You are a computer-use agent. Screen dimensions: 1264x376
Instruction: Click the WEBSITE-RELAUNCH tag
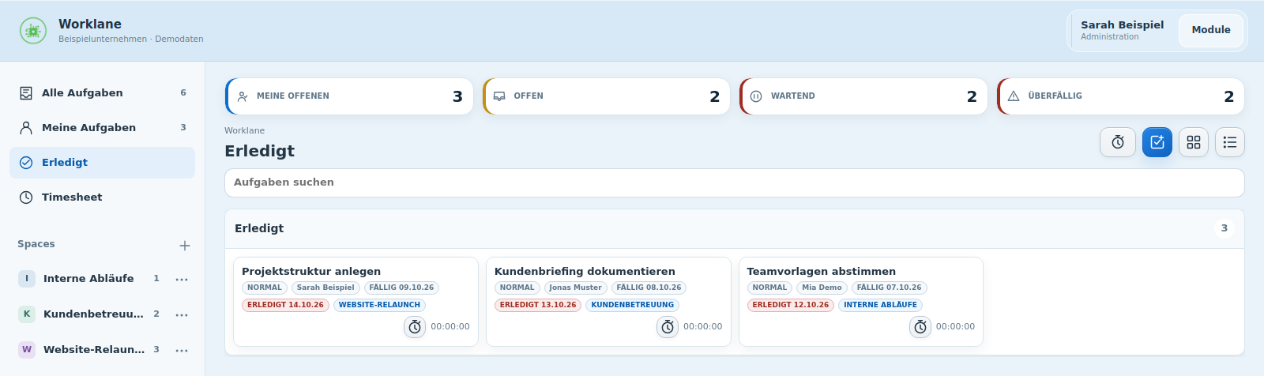click(x=379, y=305)
